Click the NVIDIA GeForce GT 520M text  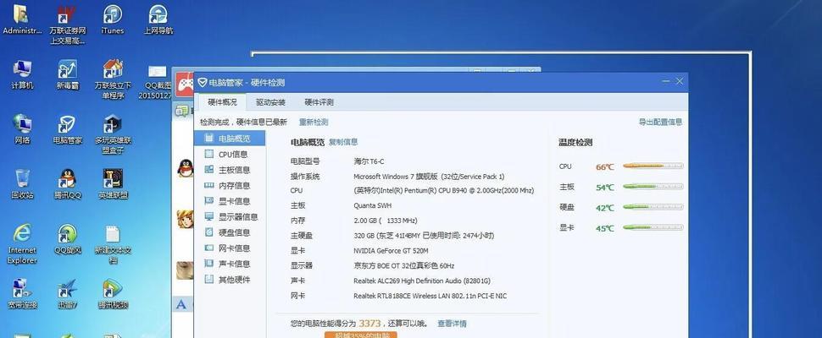(391, 251)
